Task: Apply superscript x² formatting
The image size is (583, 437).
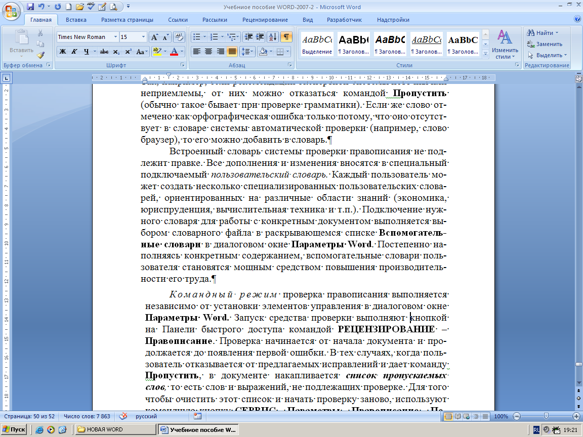Action: (128, 52)
